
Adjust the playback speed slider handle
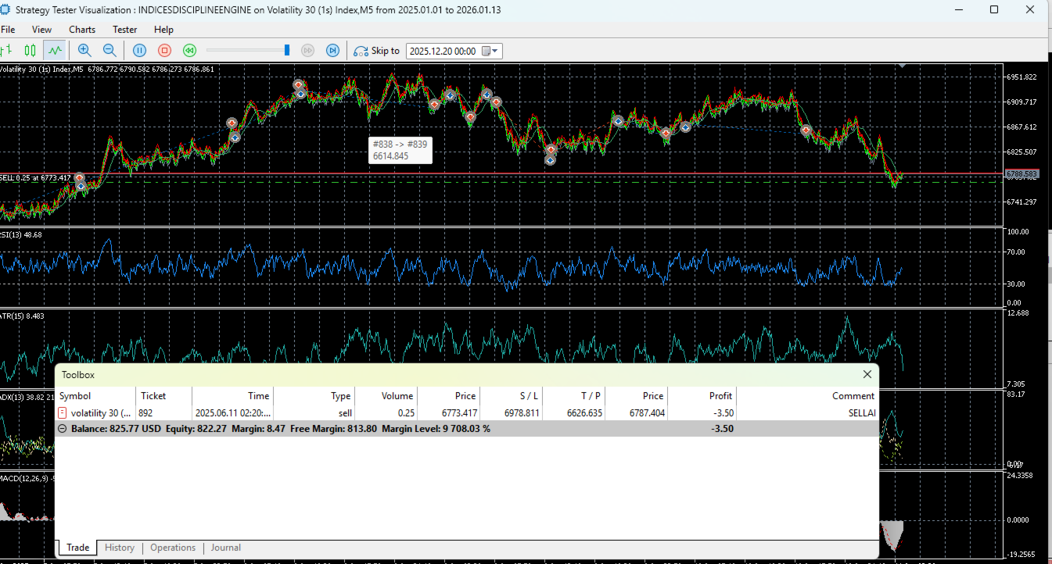(287, 50)
